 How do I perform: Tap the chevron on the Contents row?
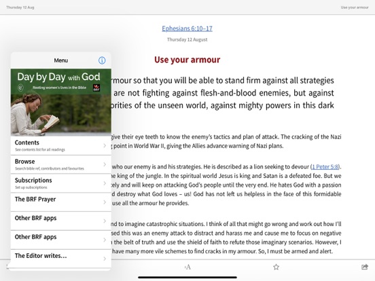click(x=105, y=145)
